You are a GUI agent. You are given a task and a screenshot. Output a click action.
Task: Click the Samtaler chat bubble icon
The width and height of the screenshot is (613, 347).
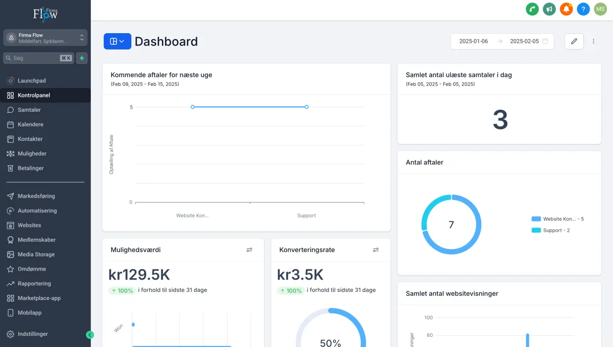click(10, 110)
